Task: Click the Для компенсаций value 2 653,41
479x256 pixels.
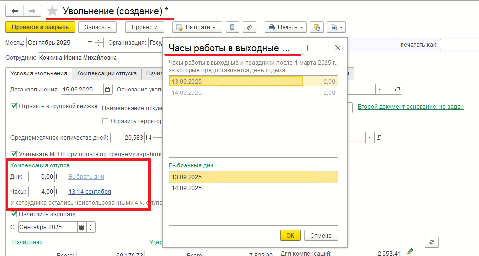Action: coord(368,253)
